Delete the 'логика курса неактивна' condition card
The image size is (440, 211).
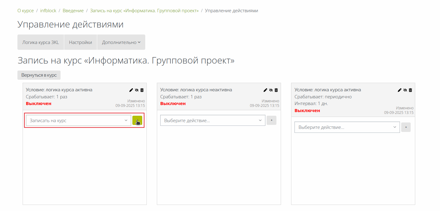276,90
